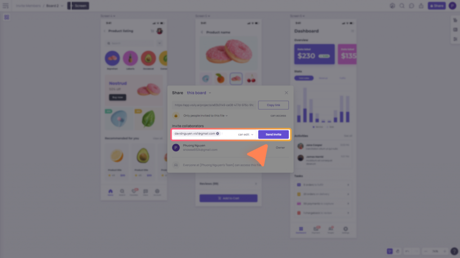
Task: Click the Send invite button
Action: click(x=274, y=134)
